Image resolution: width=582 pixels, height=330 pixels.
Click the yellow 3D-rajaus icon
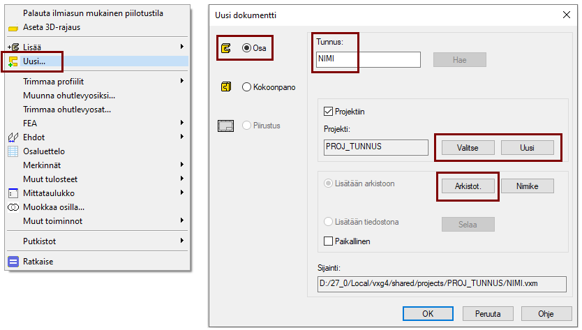coord(13,28)
